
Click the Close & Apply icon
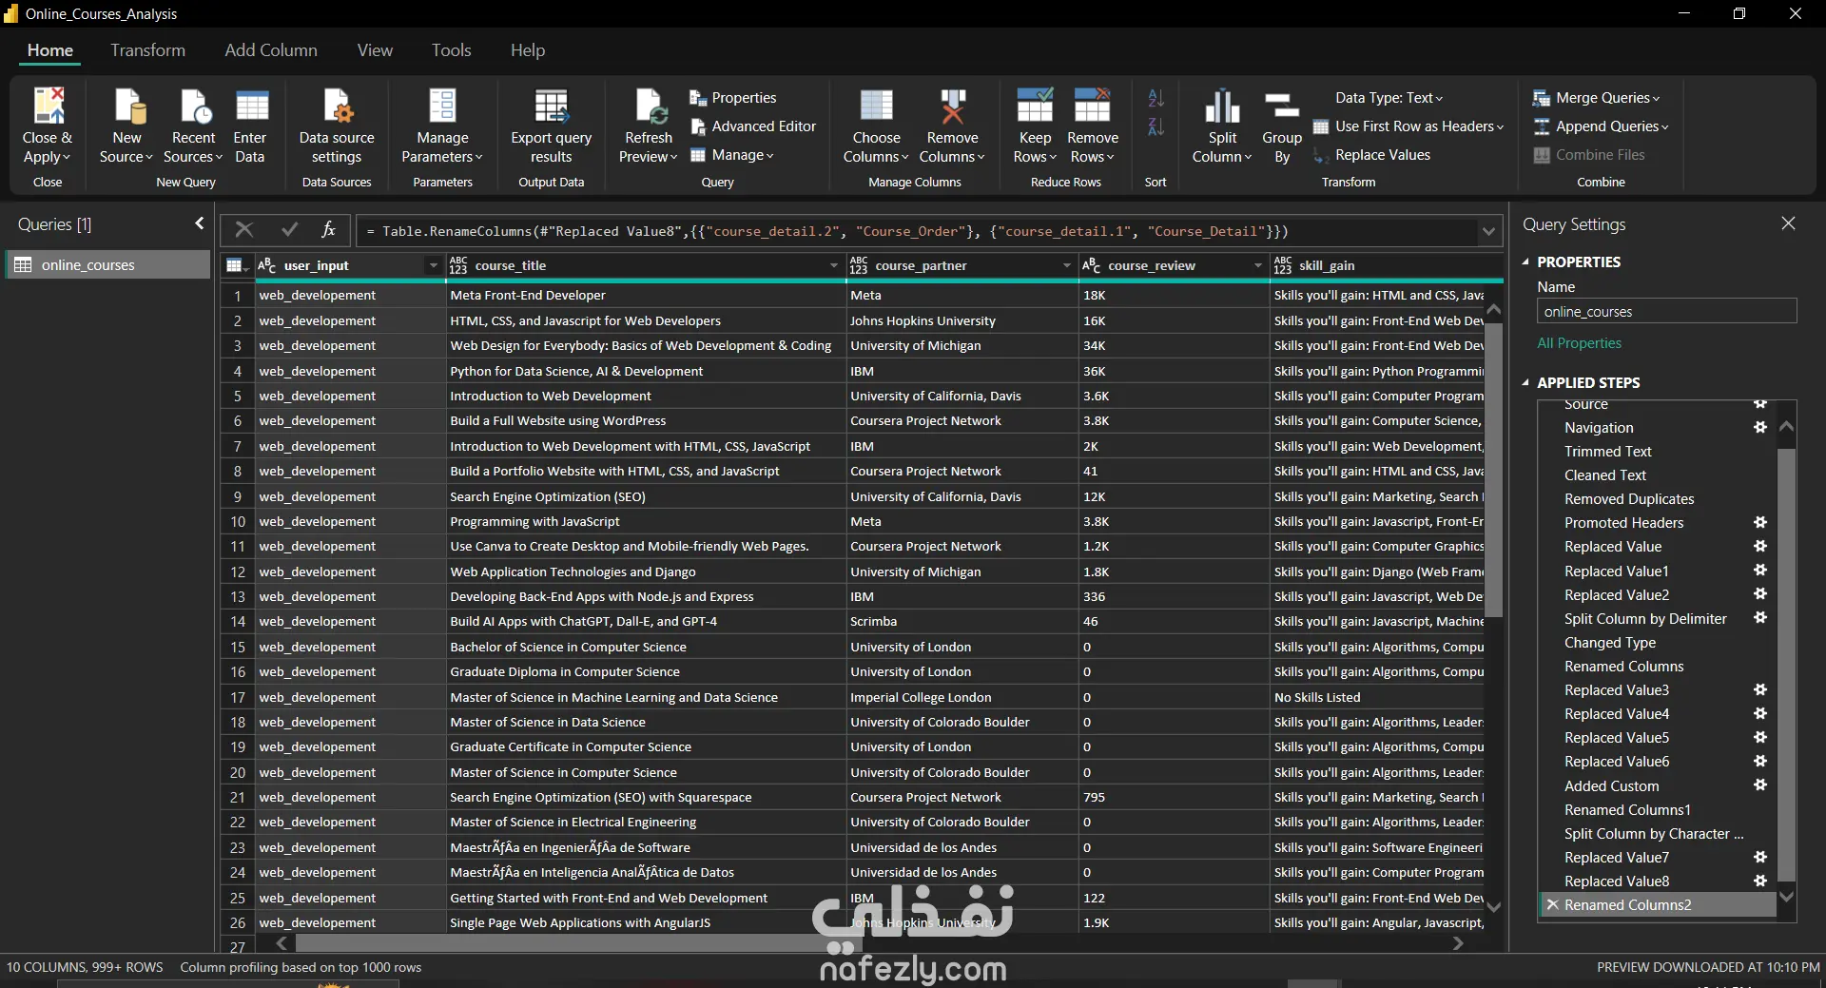click(49, 106)
